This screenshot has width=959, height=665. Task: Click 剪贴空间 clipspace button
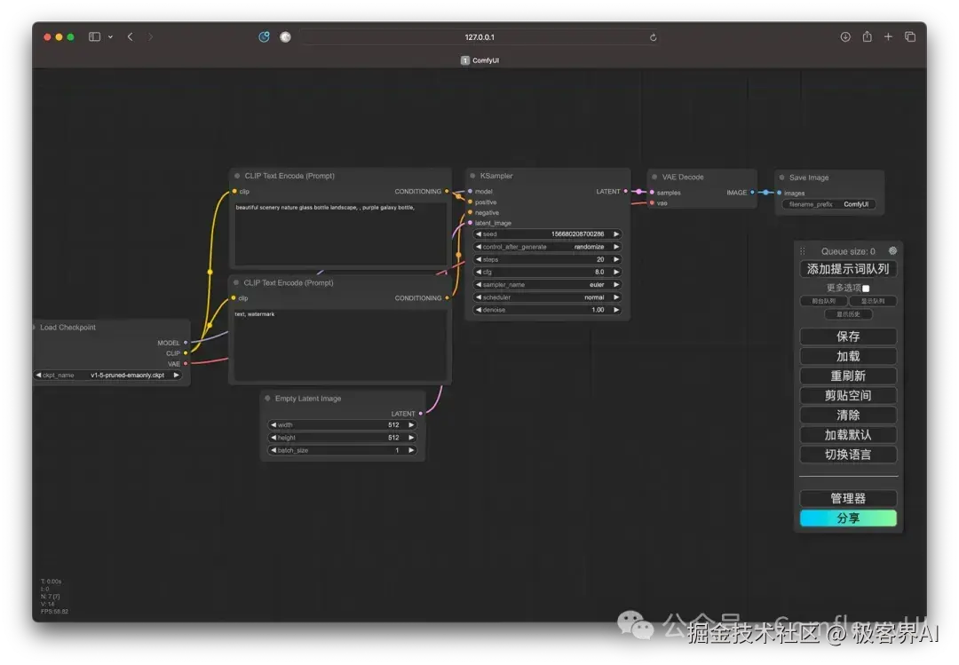[848, 395]
